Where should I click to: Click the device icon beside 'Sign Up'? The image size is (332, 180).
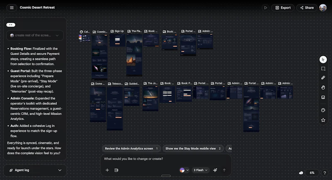click(x=112, y=31)
